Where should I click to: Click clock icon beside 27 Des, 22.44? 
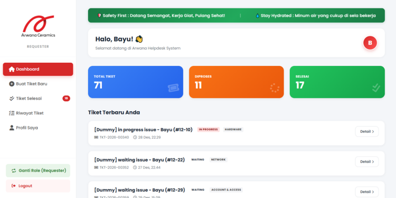[x=135, y=167]
